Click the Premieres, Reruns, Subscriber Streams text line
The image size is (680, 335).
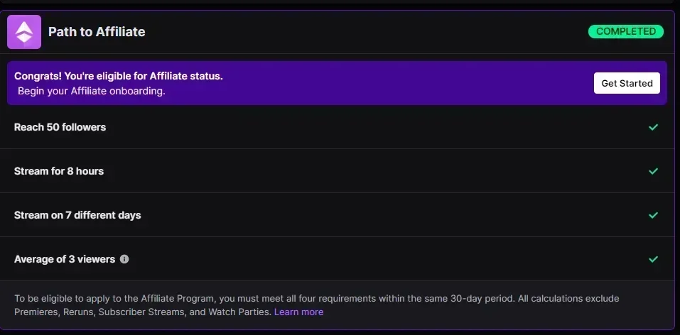tap(143, 312)
